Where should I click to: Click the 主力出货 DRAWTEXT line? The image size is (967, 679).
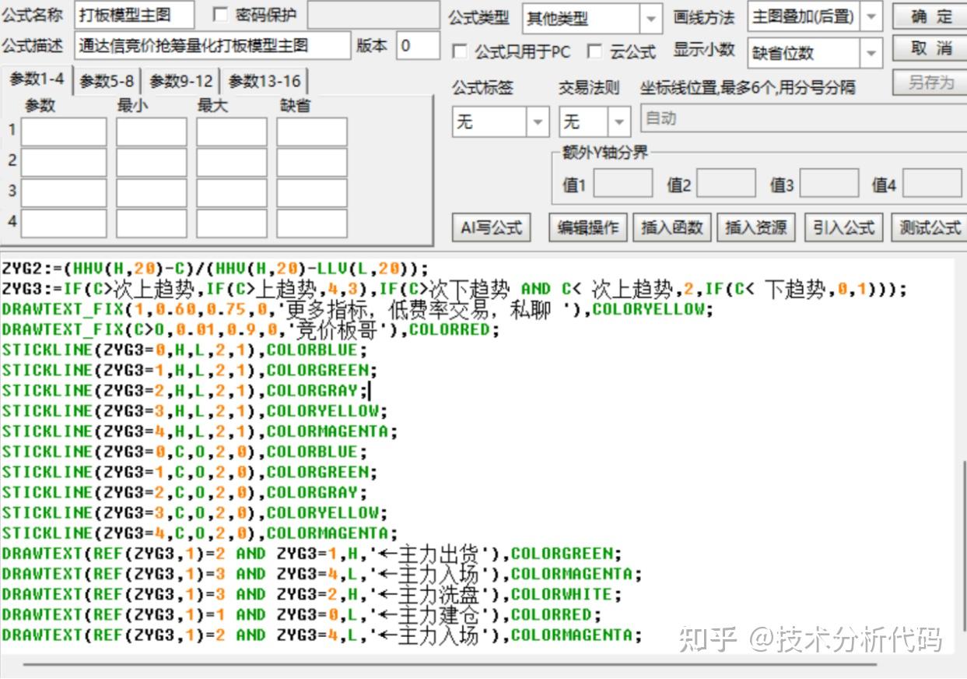[x=312, y=553]
